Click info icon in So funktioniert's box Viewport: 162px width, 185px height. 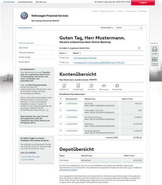pos(48,110)
